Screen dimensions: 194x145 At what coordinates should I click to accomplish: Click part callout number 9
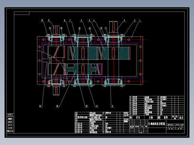[x=49, y=20]
